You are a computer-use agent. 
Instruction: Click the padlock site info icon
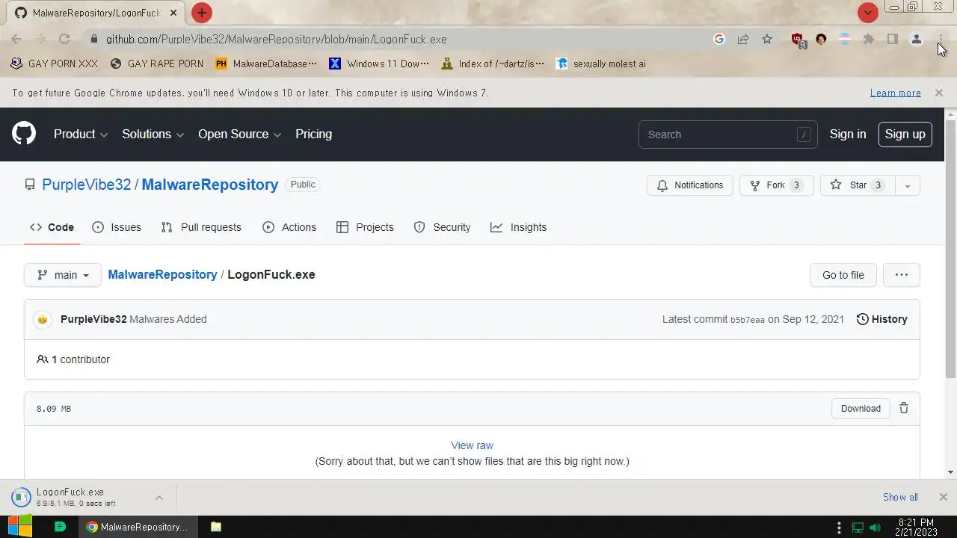(93, 40)
